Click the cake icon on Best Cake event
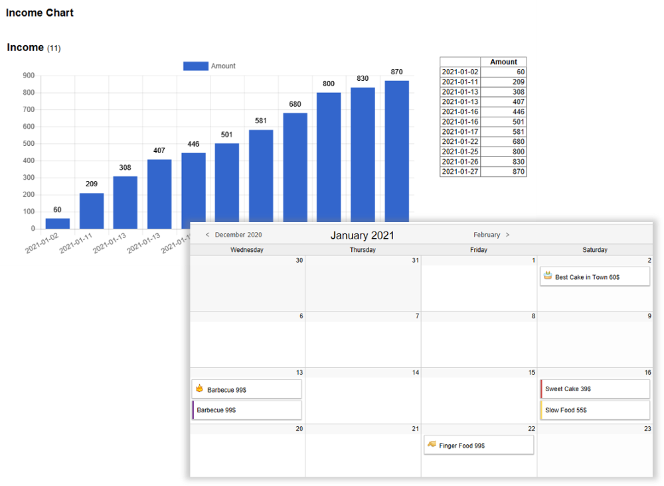 click(548, 276)
